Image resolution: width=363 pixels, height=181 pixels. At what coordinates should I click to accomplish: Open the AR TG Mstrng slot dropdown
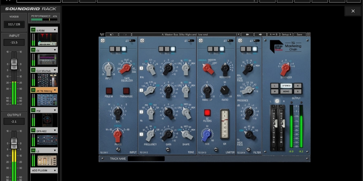[55, 90]
